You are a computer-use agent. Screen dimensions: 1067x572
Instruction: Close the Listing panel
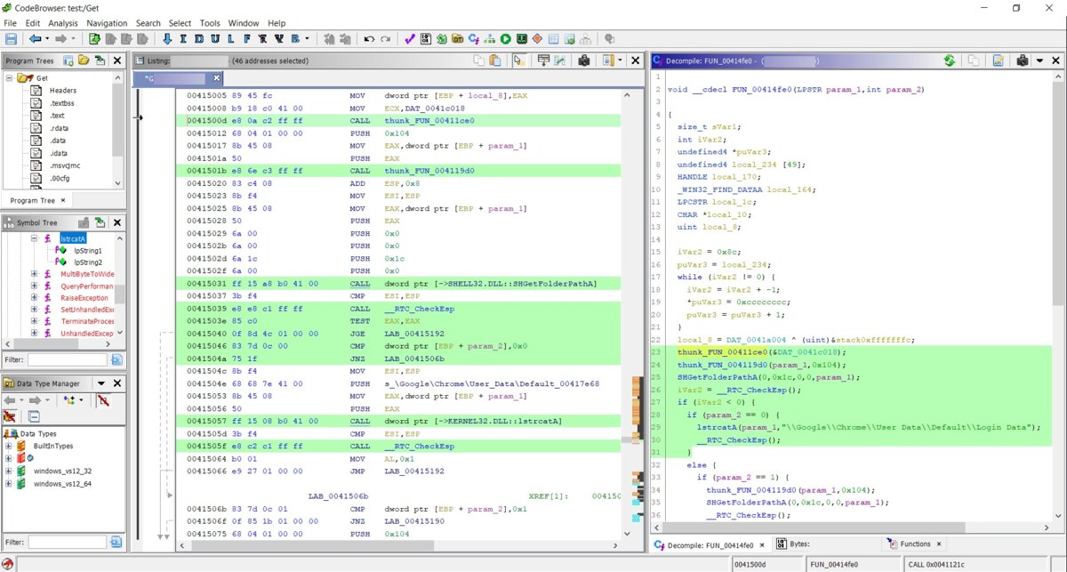click(636, 60)
